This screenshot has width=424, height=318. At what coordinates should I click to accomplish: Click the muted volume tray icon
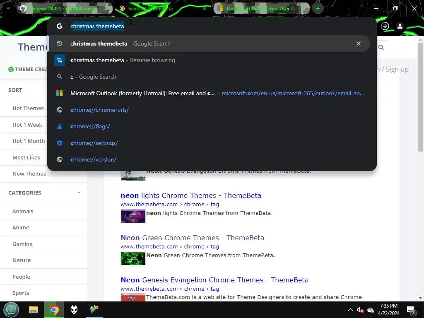click(360, 310)
